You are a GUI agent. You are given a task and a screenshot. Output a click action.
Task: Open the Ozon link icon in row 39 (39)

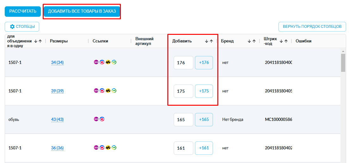pos(102,91)
